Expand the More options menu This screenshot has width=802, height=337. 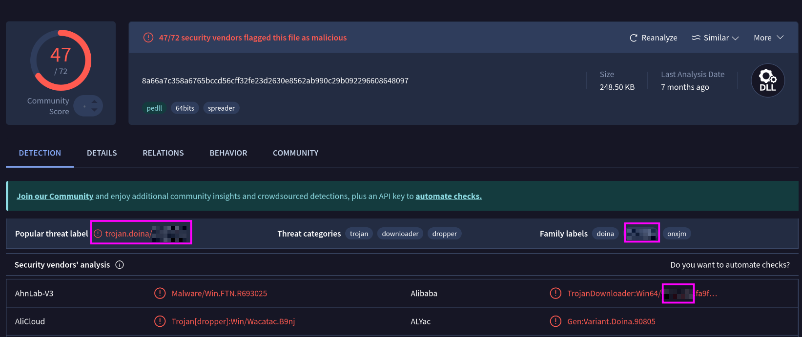point(768,38)
